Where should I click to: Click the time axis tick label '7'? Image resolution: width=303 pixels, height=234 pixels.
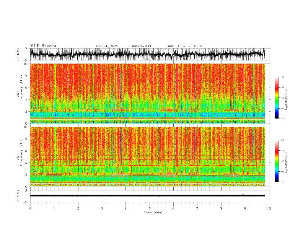pyautogui.click(x=197, y=208)
